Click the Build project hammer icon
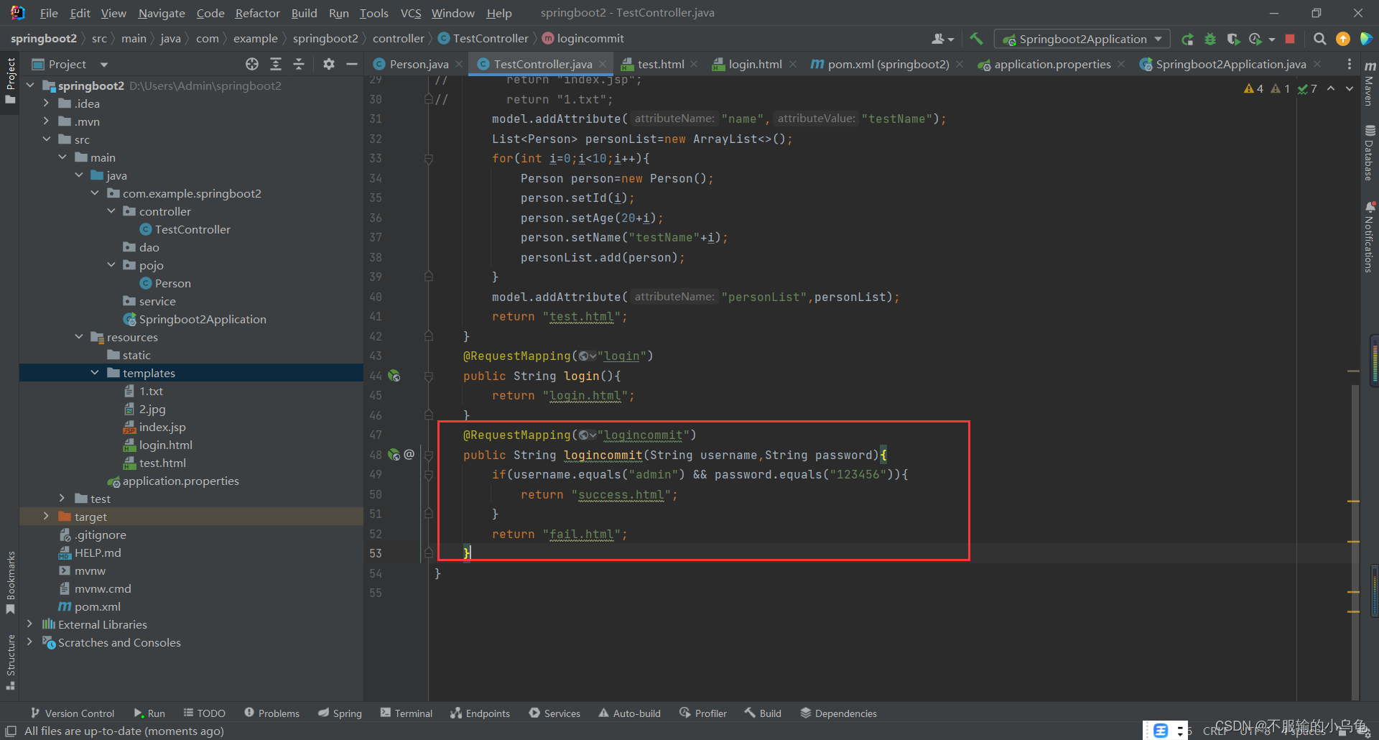The height and width of the screenshot is (740, 1379). click(976, 39)
